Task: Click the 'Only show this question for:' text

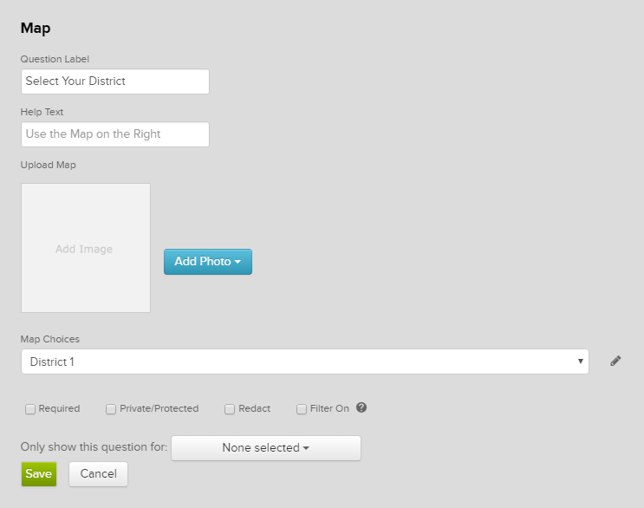Action: (94, 446)
